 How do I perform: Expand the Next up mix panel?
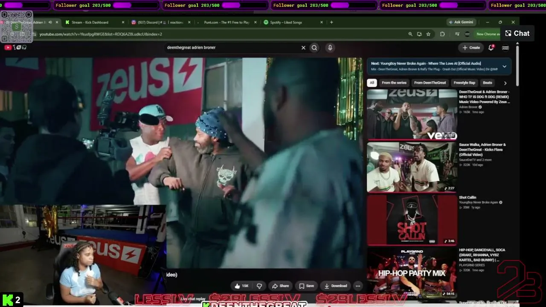pos(504,66)
